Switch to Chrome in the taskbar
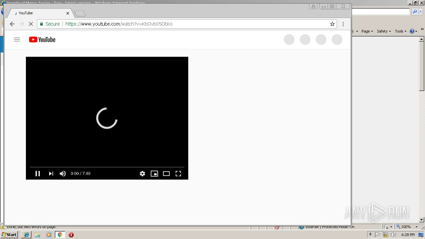 coord(60,235)
